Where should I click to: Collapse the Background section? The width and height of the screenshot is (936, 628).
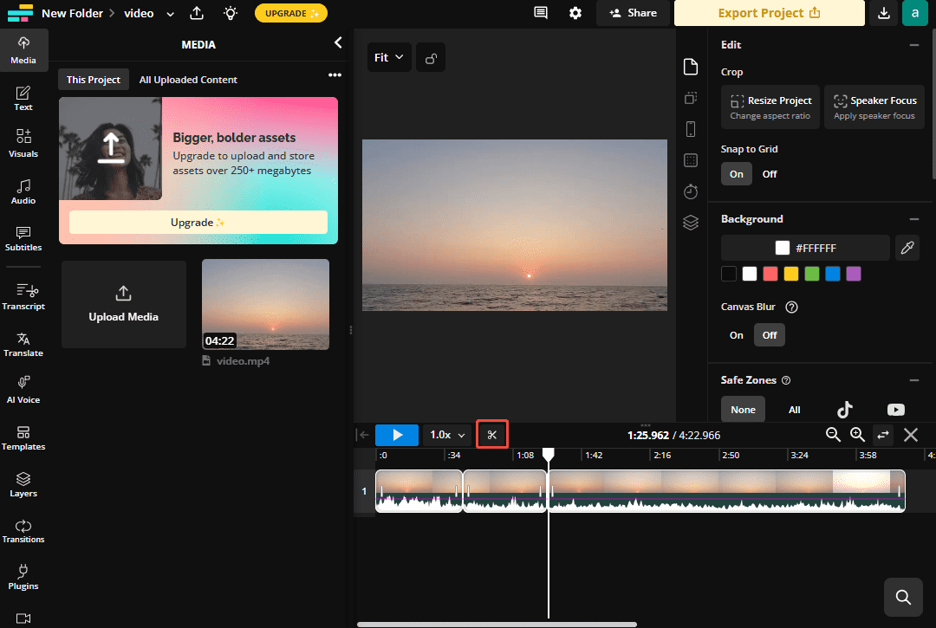click(914, 219)
